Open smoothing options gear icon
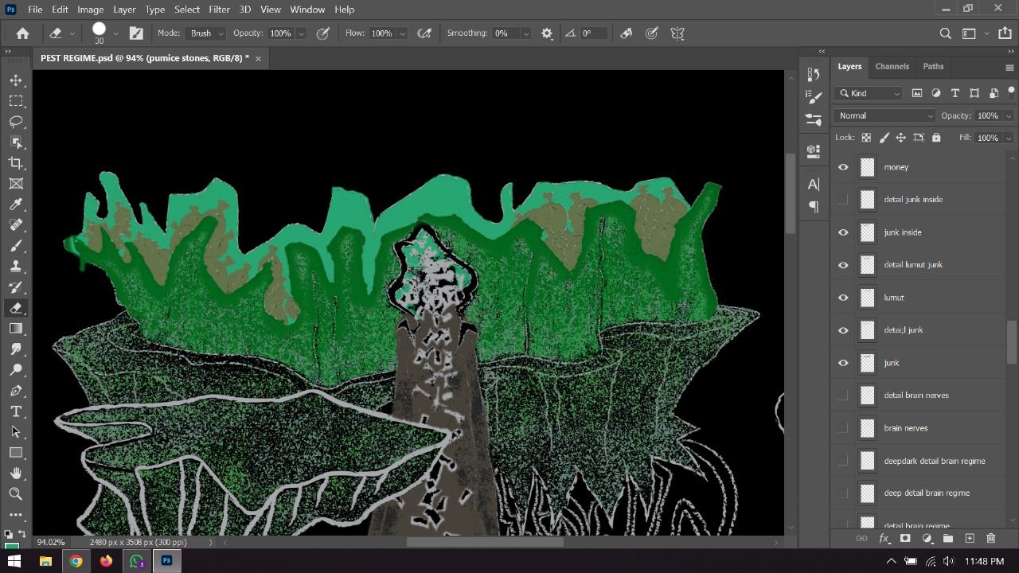Image resolution: width=1019 pixels, height=573 pixels. (547, 33)
